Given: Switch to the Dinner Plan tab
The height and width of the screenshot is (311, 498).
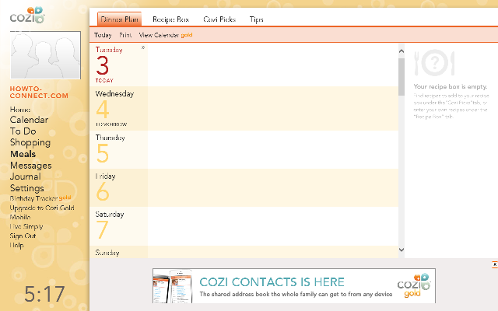Looking at the screenshot, I should pos(119,19).
